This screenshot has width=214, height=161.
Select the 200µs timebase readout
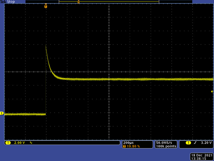click(128, 142)
